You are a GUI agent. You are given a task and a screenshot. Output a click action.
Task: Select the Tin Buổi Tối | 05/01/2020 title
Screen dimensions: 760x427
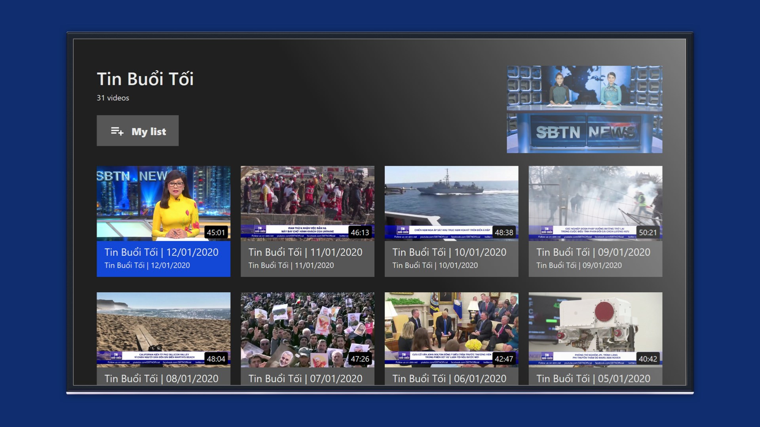[593, 379]
